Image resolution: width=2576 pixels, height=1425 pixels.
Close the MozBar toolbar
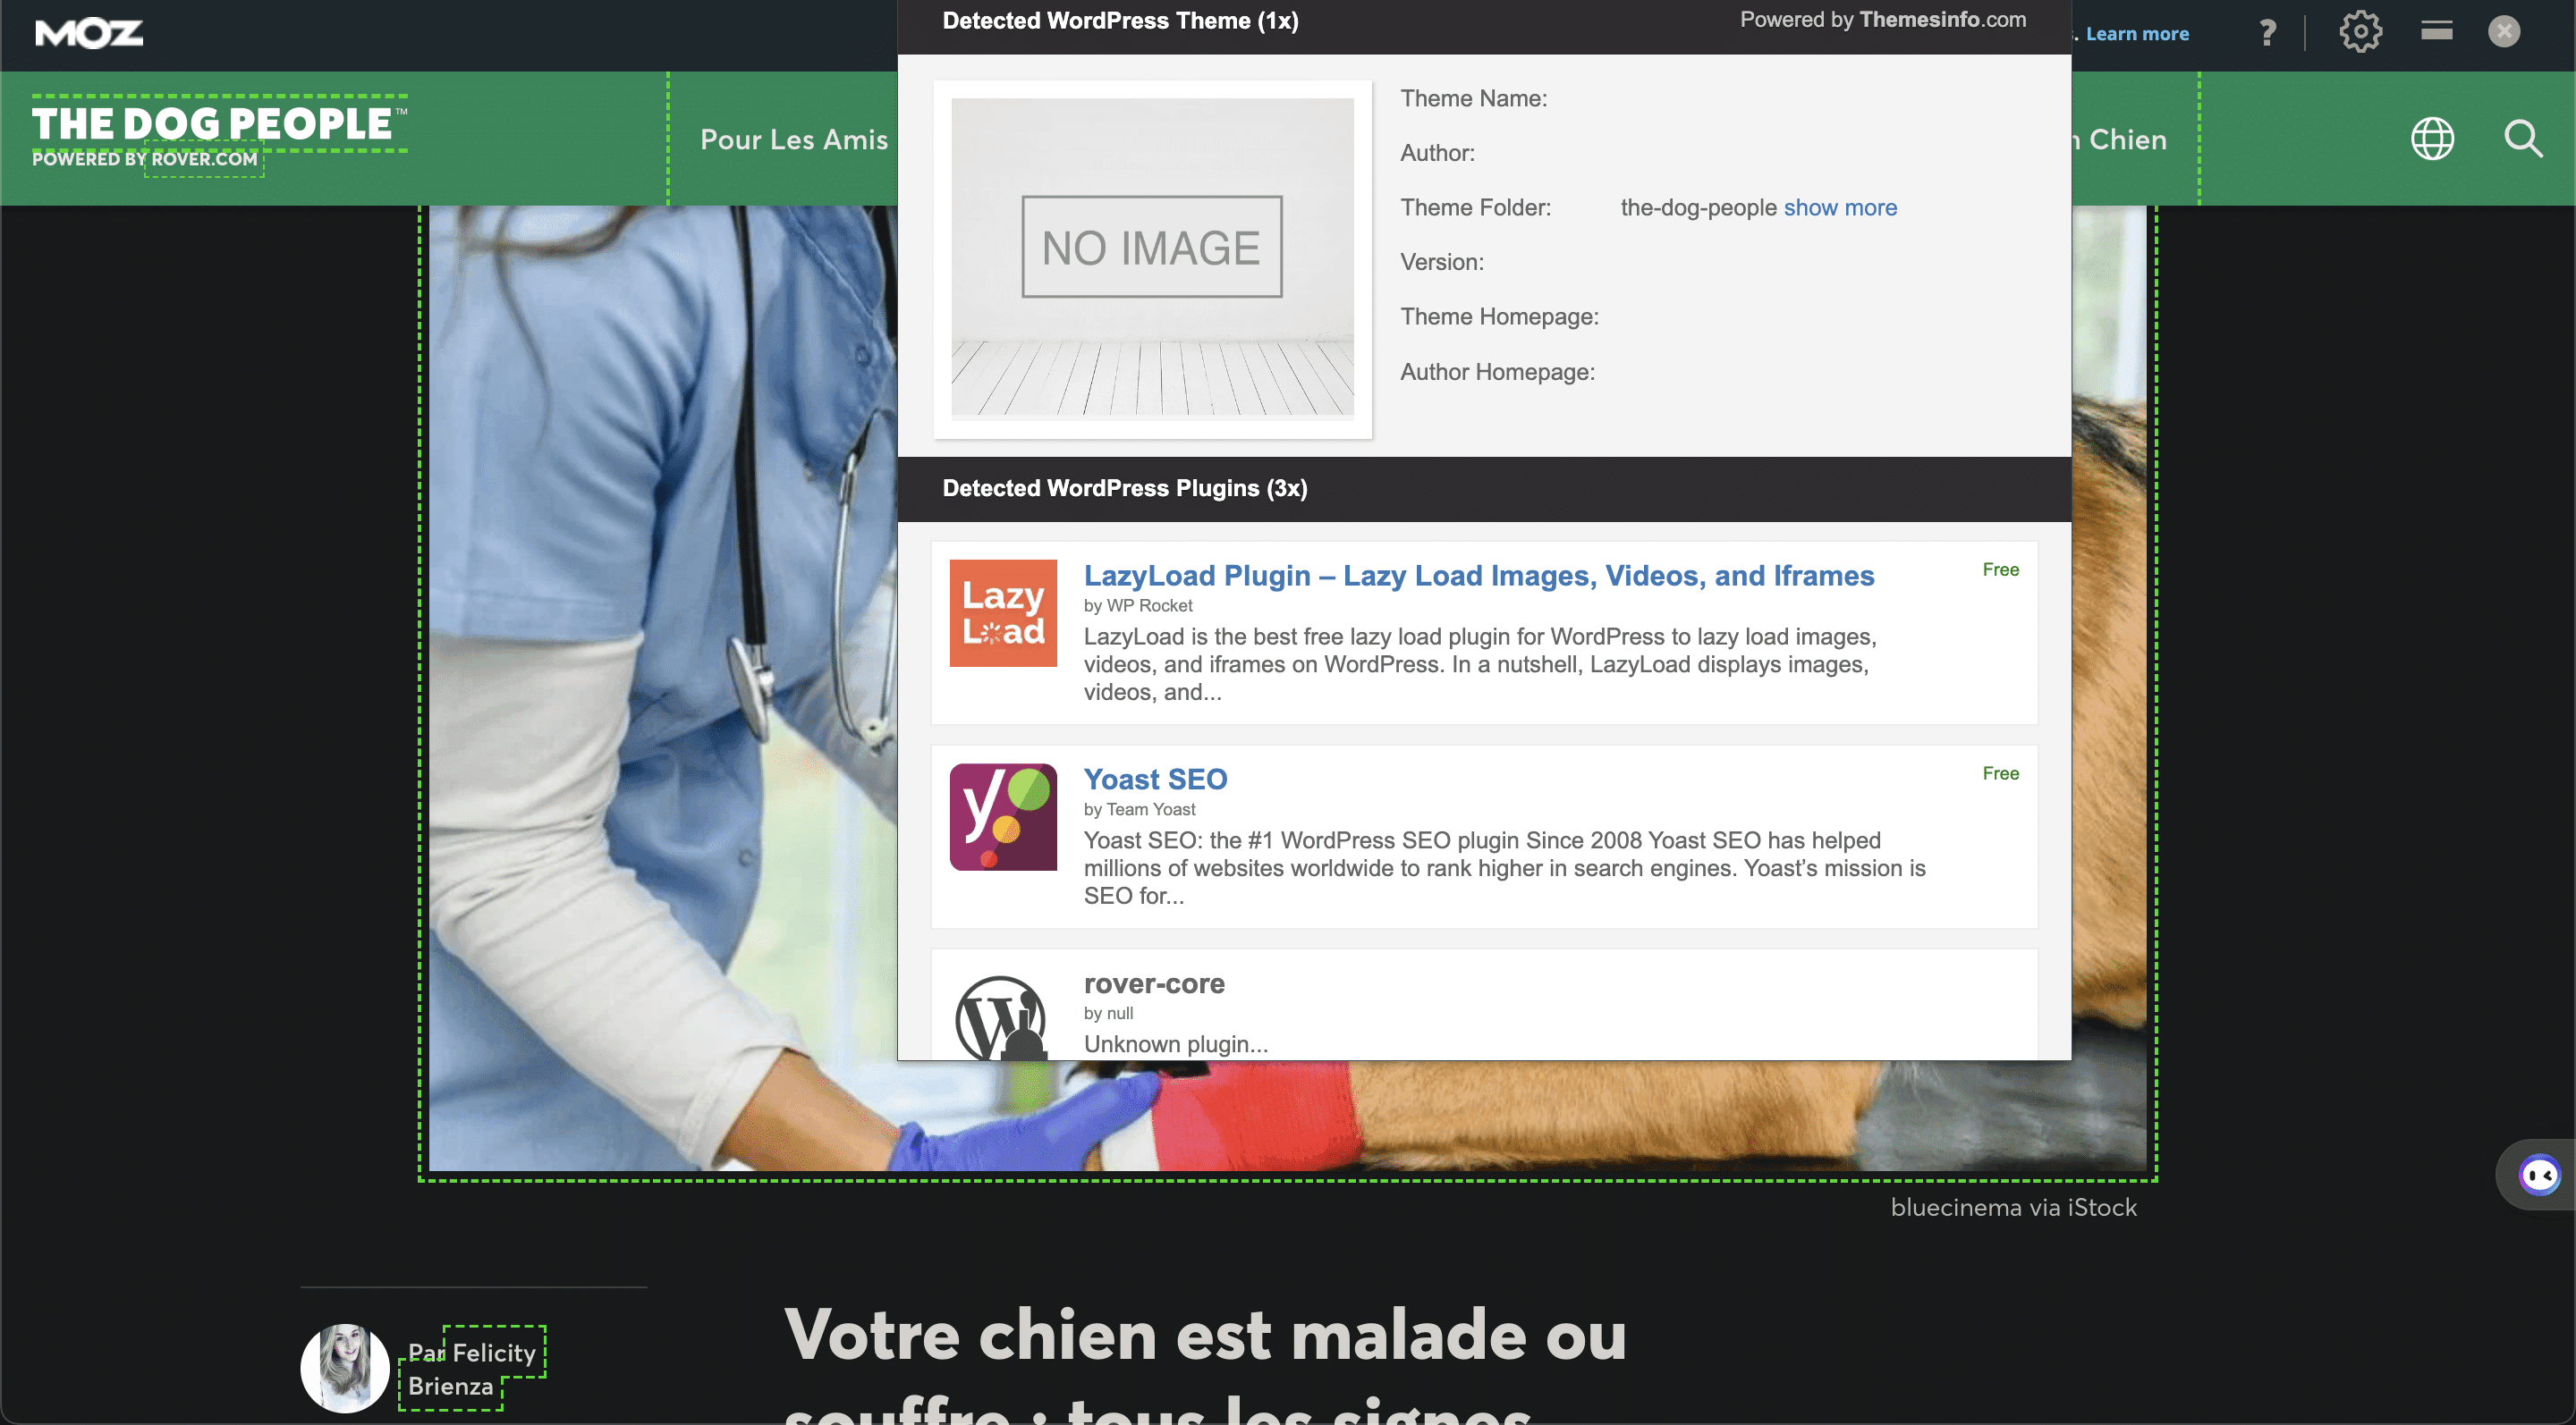[x=2504, y=32]
